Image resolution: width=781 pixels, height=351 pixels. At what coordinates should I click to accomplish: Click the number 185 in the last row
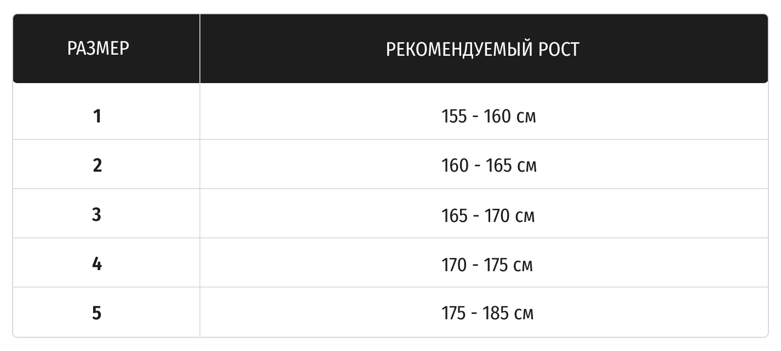tap(496, 314)
